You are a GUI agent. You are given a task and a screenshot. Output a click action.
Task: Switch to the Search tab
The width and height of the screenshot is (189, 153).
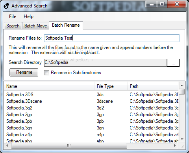click(13, 26)
